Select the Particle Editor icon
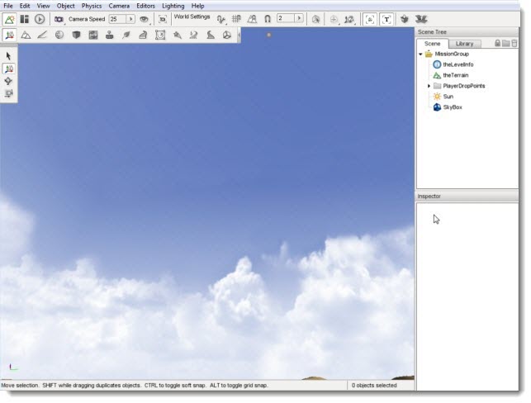The width and height of the screenshot is (531, 403). point(177,35)
